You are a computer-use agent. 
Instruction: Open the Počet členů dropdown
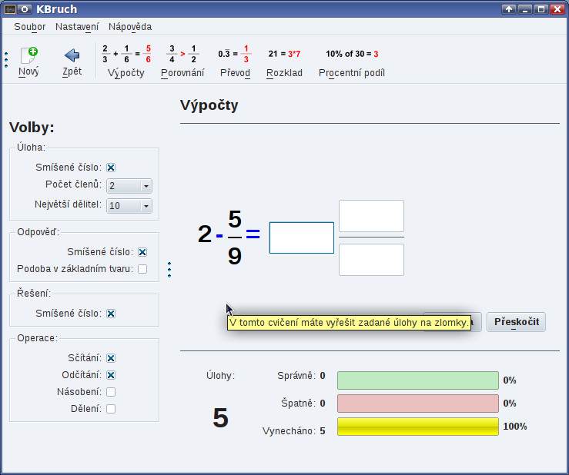(129, 186)
